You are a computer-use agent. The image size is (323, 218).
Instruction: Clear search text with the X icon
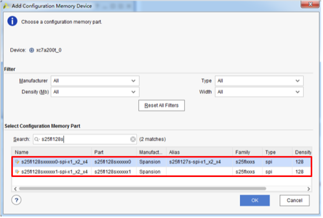133,139
